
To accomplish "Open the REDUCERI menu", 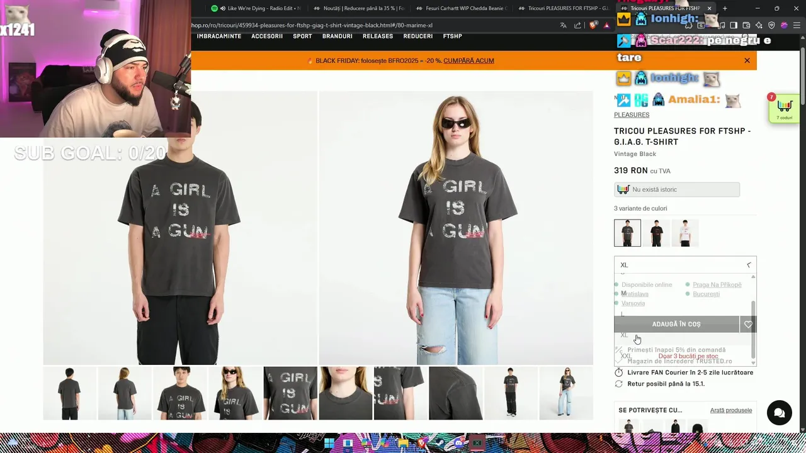I will (x=417, y=36).
